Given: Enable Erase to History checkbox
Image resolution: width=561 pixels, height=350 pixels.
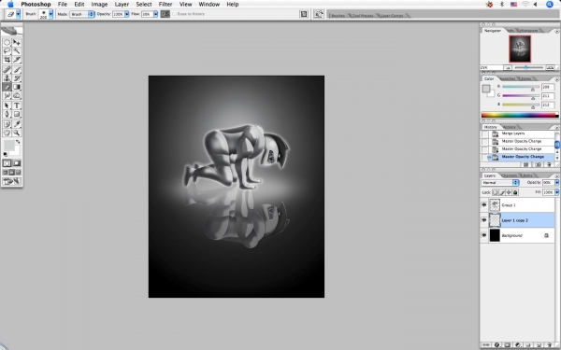Looking at the screenshot, I should 175,14.
